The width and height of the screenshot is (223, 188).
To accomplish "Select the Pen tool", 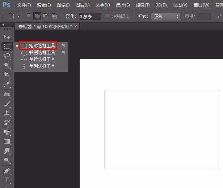I will 7,170.
